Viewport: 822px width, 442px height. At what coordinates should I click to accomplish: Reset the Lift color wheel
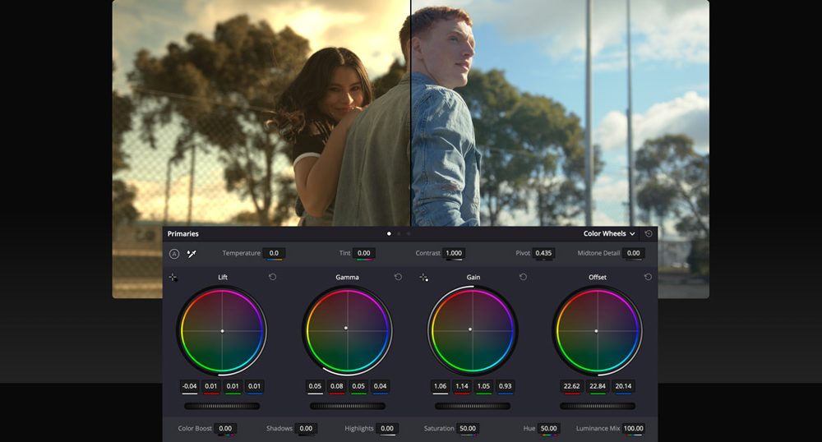tap(273, 277)
